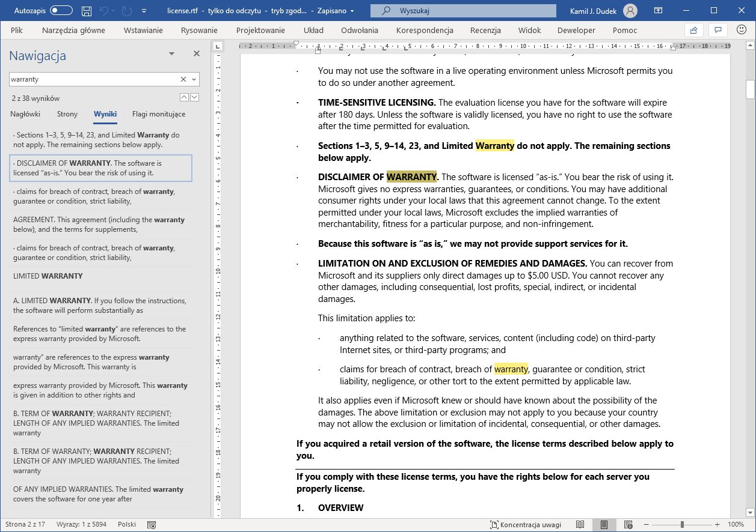Open the Widok tab
The height and width of the screenshot is (532, 756).
point(530,30)
